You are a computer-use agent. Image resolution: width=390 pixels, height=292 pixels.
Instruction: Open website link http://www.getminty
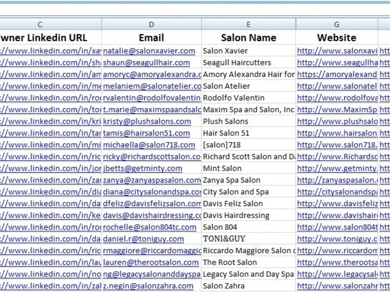tap(337, 168)
